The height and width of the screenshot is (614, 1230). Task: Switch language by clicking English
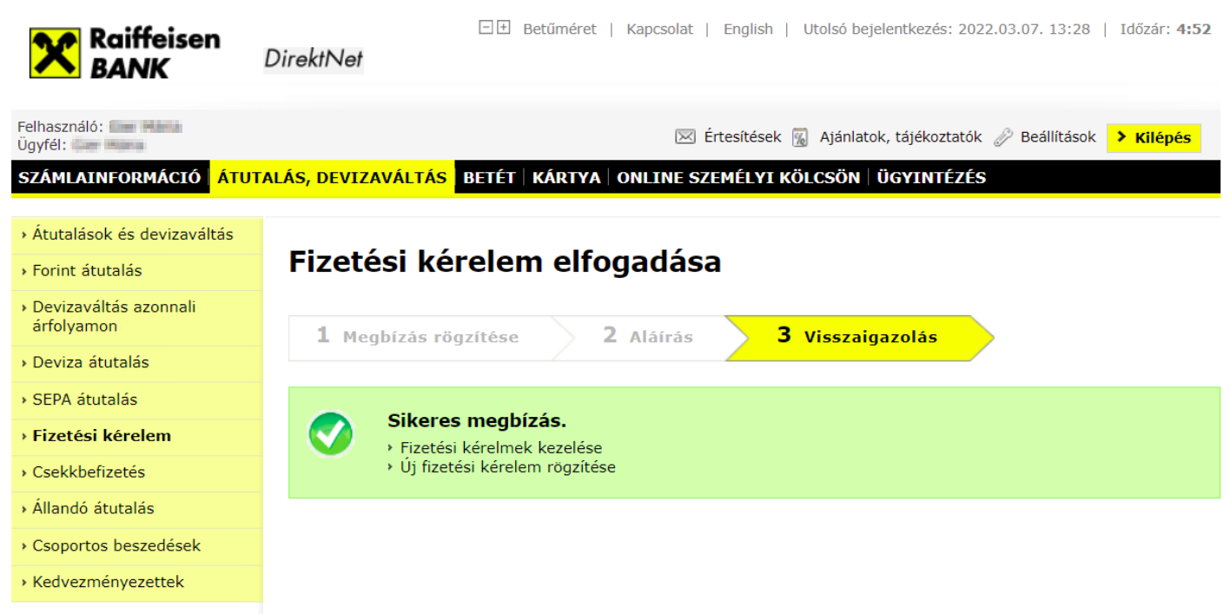[x=748, y=28]
